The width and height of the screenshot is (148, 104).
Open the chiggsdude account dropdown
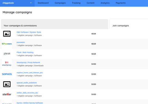tap(17, 3)
